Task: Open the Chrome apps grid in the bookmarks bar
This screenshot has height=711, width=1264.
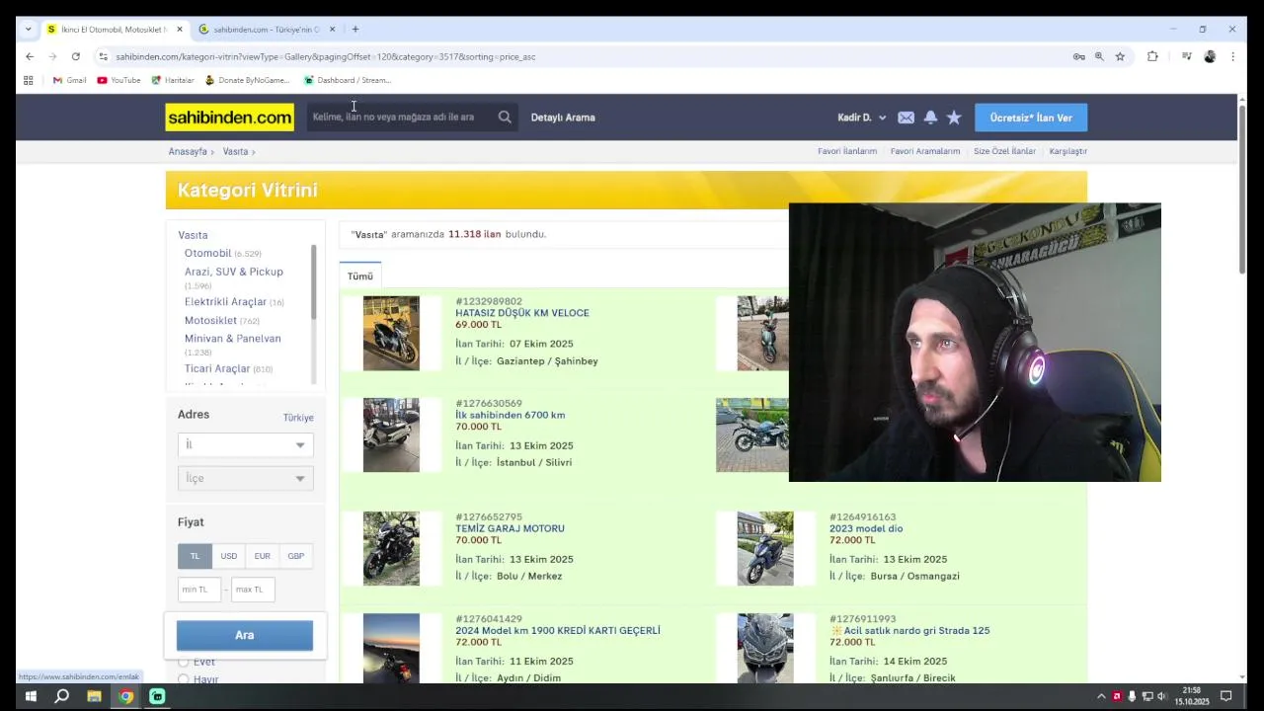Action: click(x=29, y=80)
